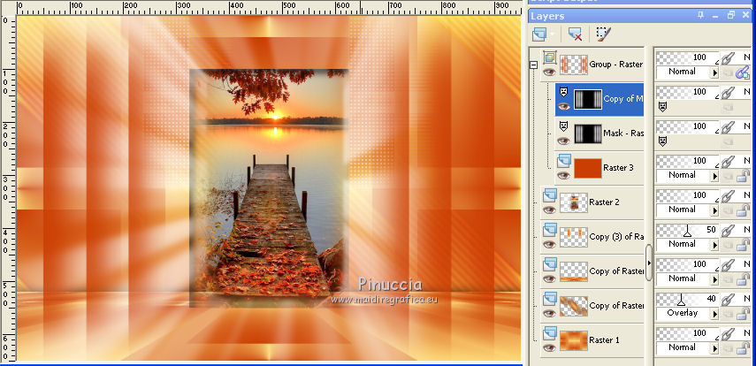The height and width of the screenshot is (366, 756).
Task: Click the lock transparency icon on the Overlay layer row
Action: (743, 315)
